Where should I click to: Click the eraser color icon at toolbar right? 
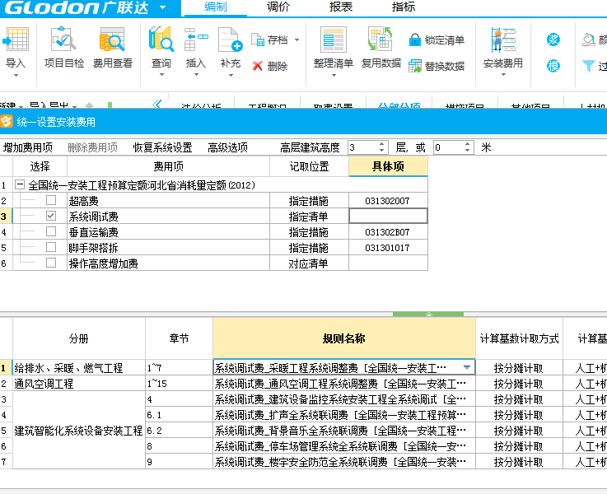pyautogui.click(x=588, y=40)
